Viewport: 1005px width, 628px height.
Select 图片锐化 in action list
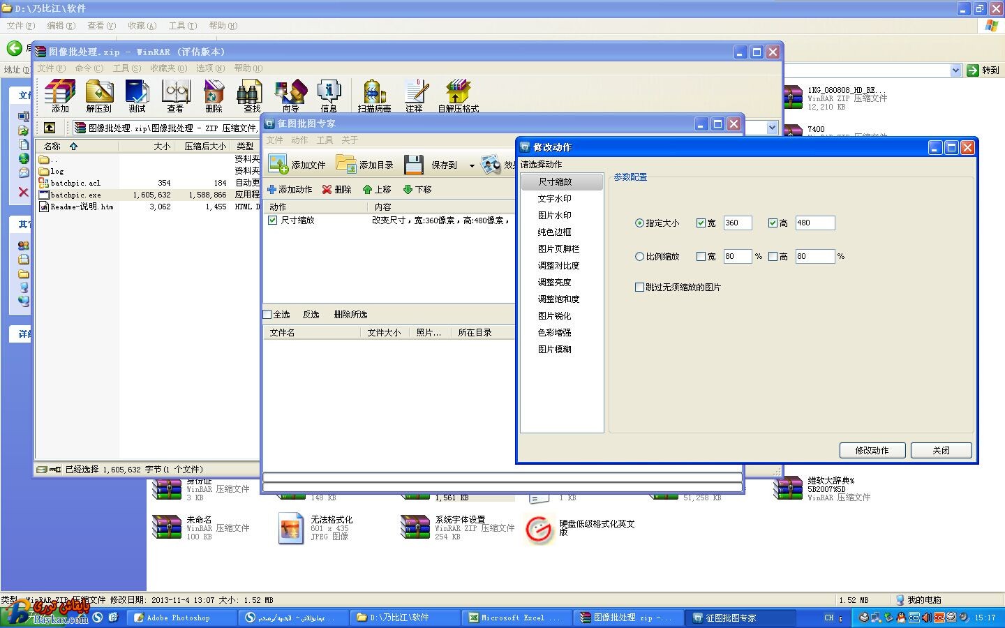click(555, 316)
